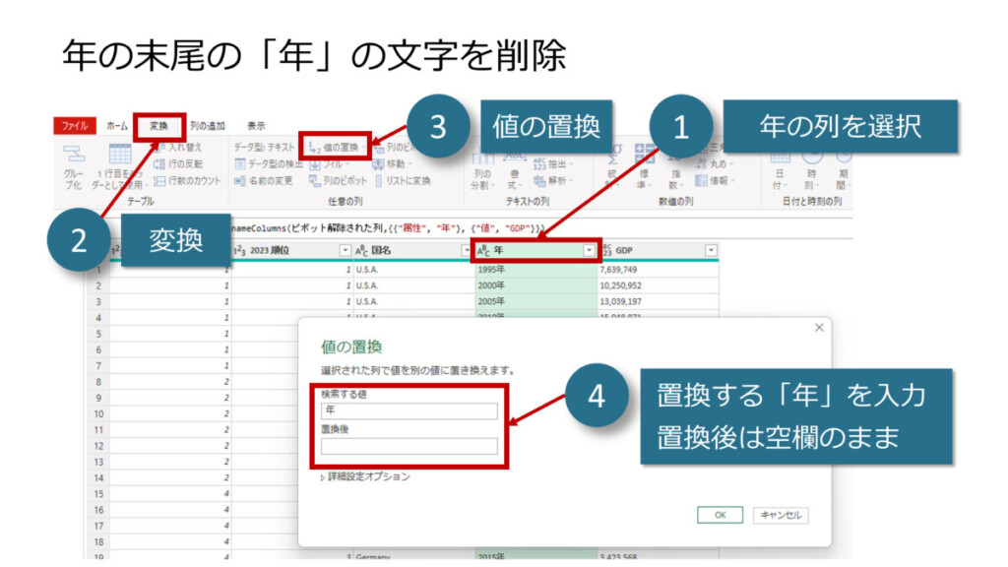This screenshot has width=1008, height=567.
Task: Open the ファイル (File) menu
Action: pos(75,126)
